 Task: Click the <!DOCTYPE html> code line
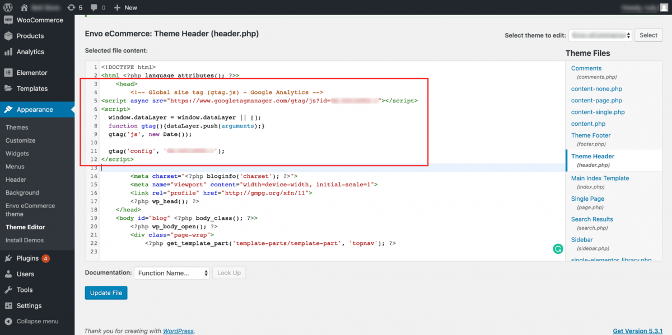[x=128, y=67]
